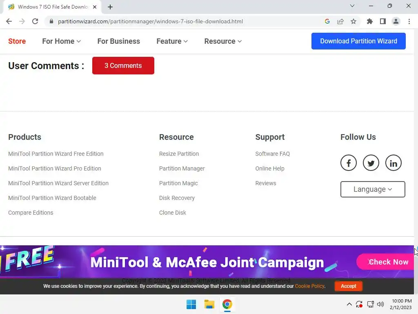
Task: Open the Language dropdown
Action: point(373,189)
